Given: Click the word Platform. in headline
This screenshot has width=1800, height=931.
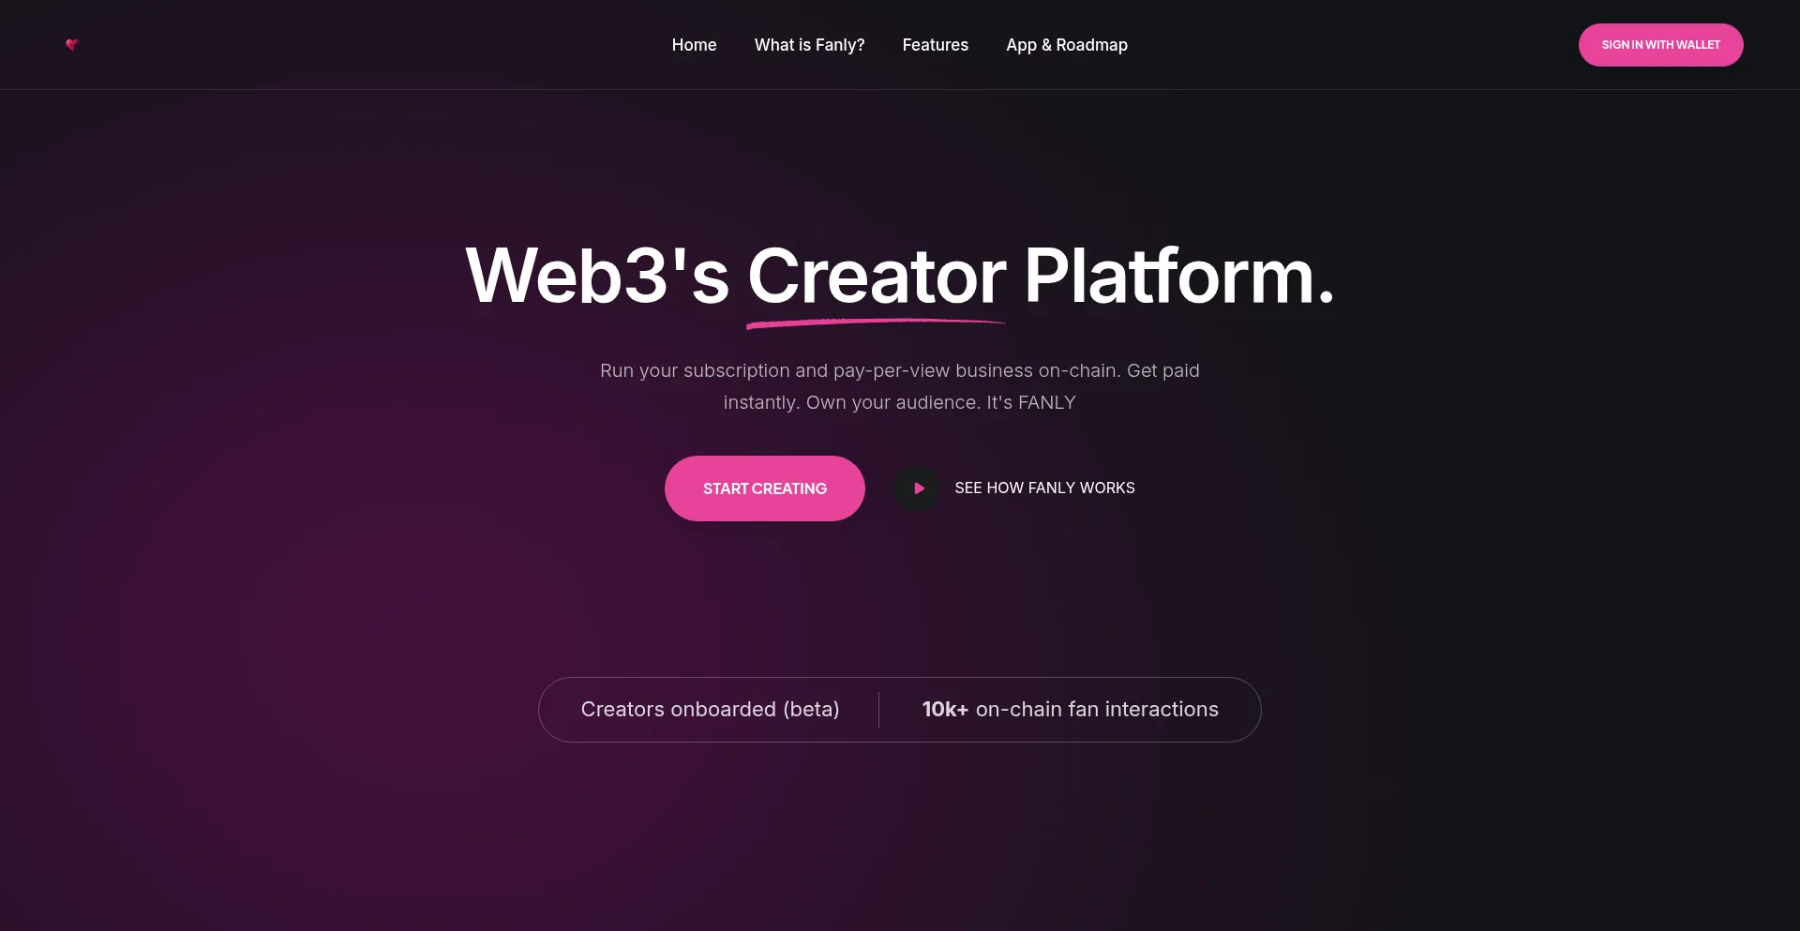Looking at the screenshot, I should [1179, 276].
